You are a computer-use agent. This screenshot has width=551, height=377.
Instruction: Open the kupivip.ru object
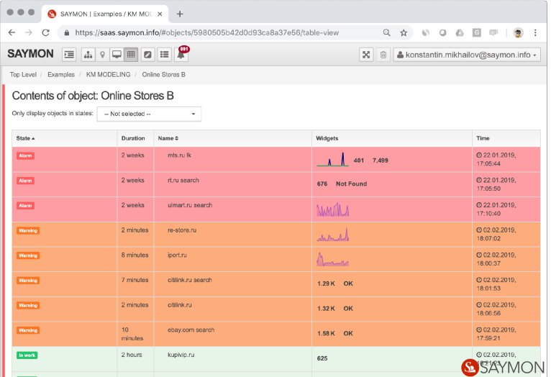(x=181, y=355)
